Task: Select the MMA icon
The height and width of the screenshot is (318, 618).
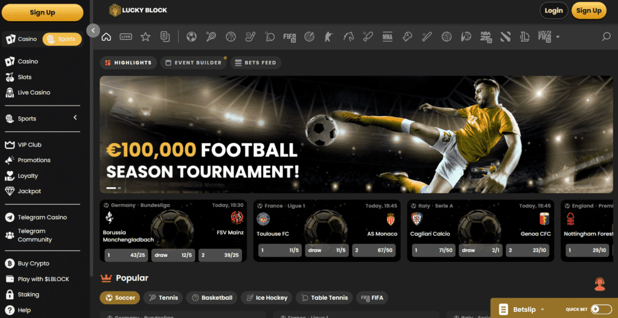Action: click(388, 37)
